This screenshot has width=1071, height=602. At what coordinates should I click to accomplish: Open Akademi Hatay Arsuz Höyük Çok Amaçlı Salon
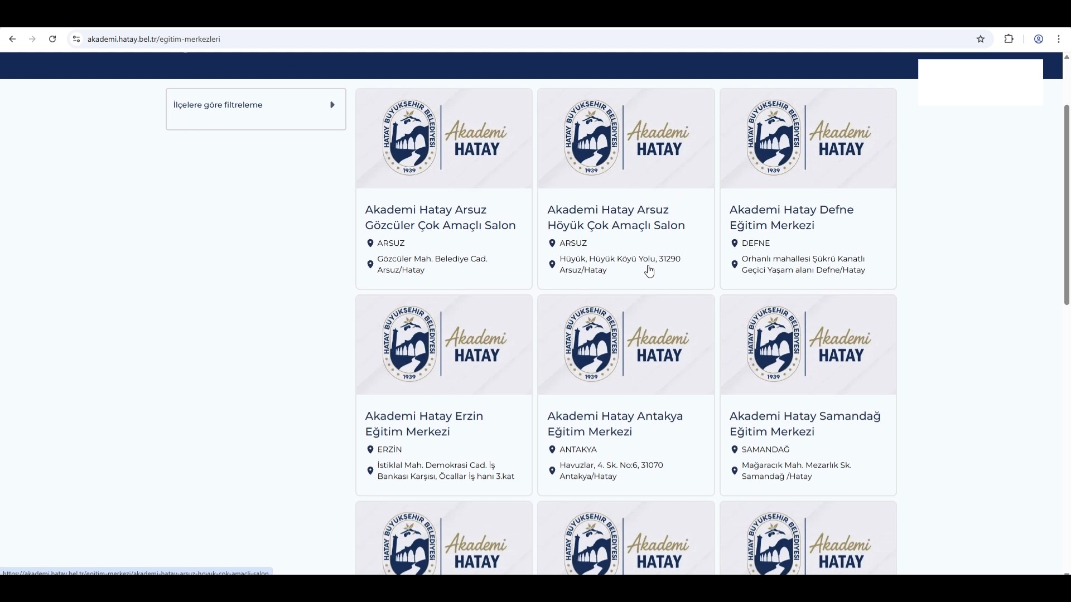616,217
